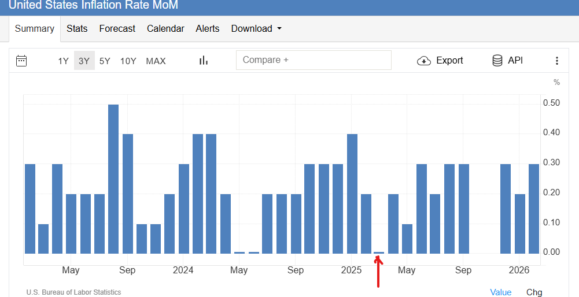
Task: Select the 1Y time range
Action: coord(63,61)
